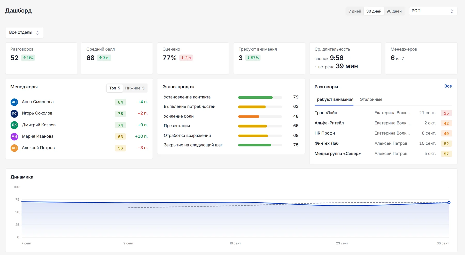Click the green 3 п. badge under Средний балл
Viewport: 465px width, 255px height.
[x=104, y=58]
